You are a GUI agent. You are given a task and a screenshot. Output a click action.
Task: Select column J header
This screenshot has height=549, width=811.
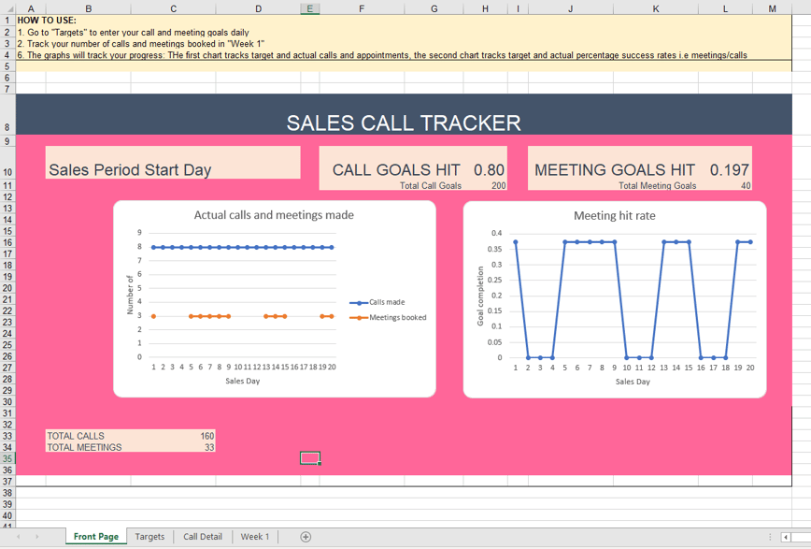(x=571, y=8)
